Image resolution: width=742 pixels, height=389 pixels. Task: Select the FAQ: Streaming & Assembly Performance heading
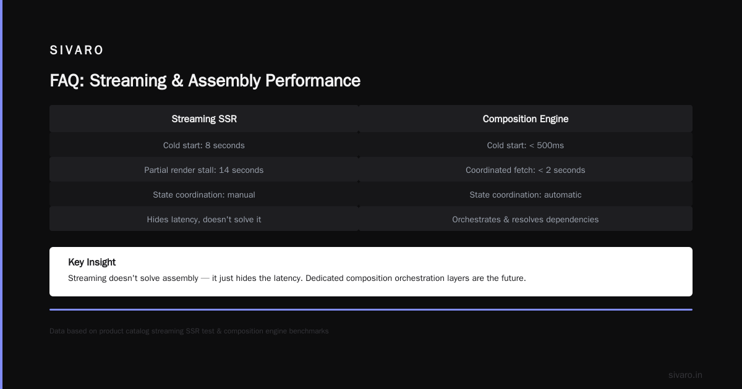click(x=205, y=81)
